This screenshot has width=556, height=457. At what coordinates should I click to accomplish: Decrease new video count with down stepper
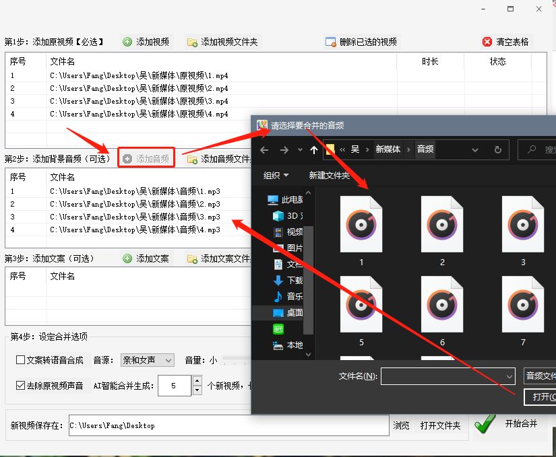tap(197, 390)
